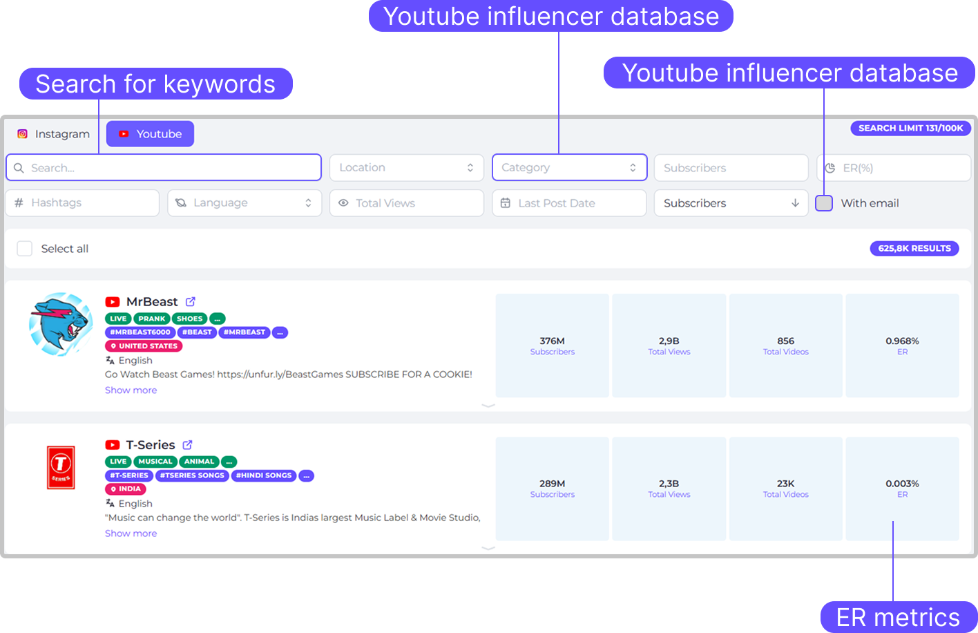Click the #HINDI SONGS hashtag tag
The image size is (978, 633).
[264, 475]
